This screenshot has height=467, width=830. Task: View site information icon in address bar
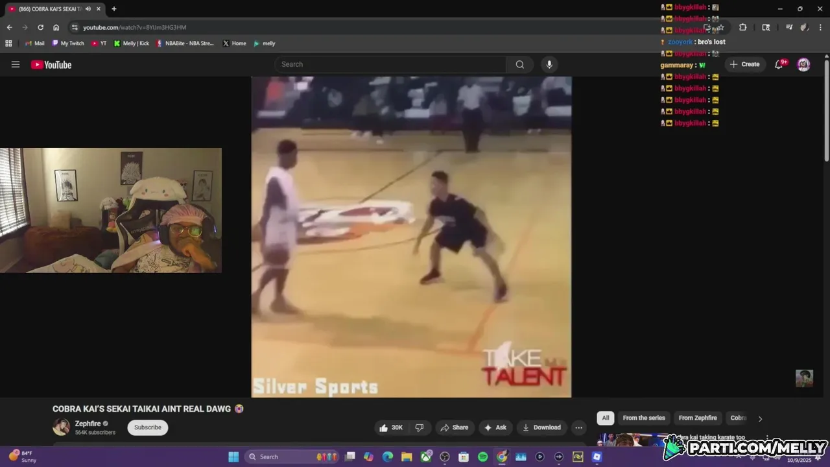coord(75,27)
